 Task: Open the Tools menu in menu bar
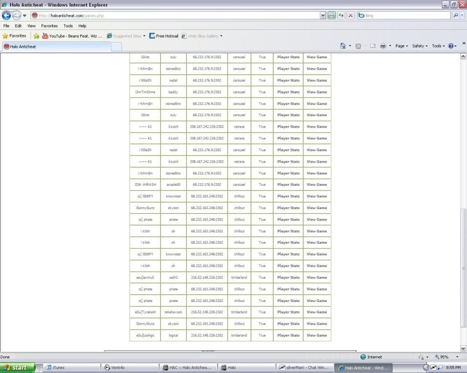68,26
